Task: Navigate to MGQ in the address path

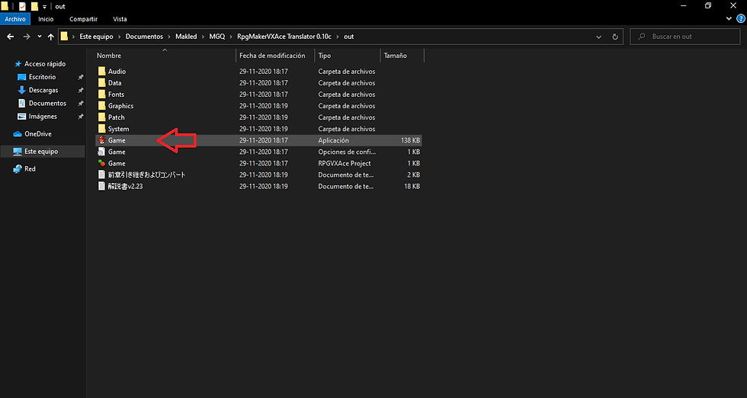Action: pyautogui.click(x=216, y=37)
